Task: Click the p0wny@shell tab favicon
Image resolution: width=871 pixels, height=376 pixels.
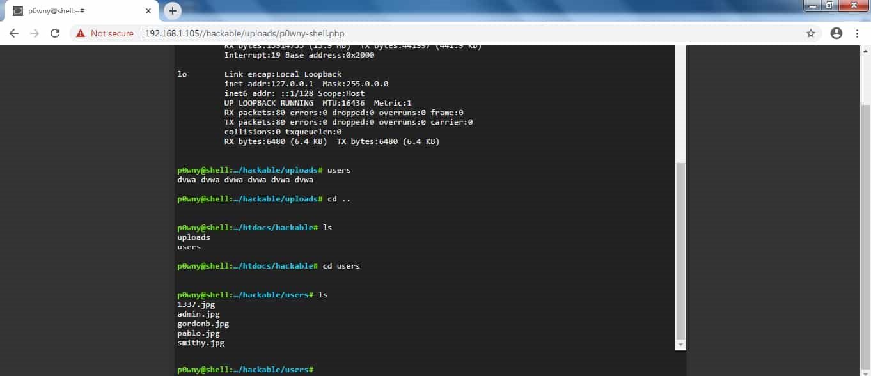Action: coord(18,11)
